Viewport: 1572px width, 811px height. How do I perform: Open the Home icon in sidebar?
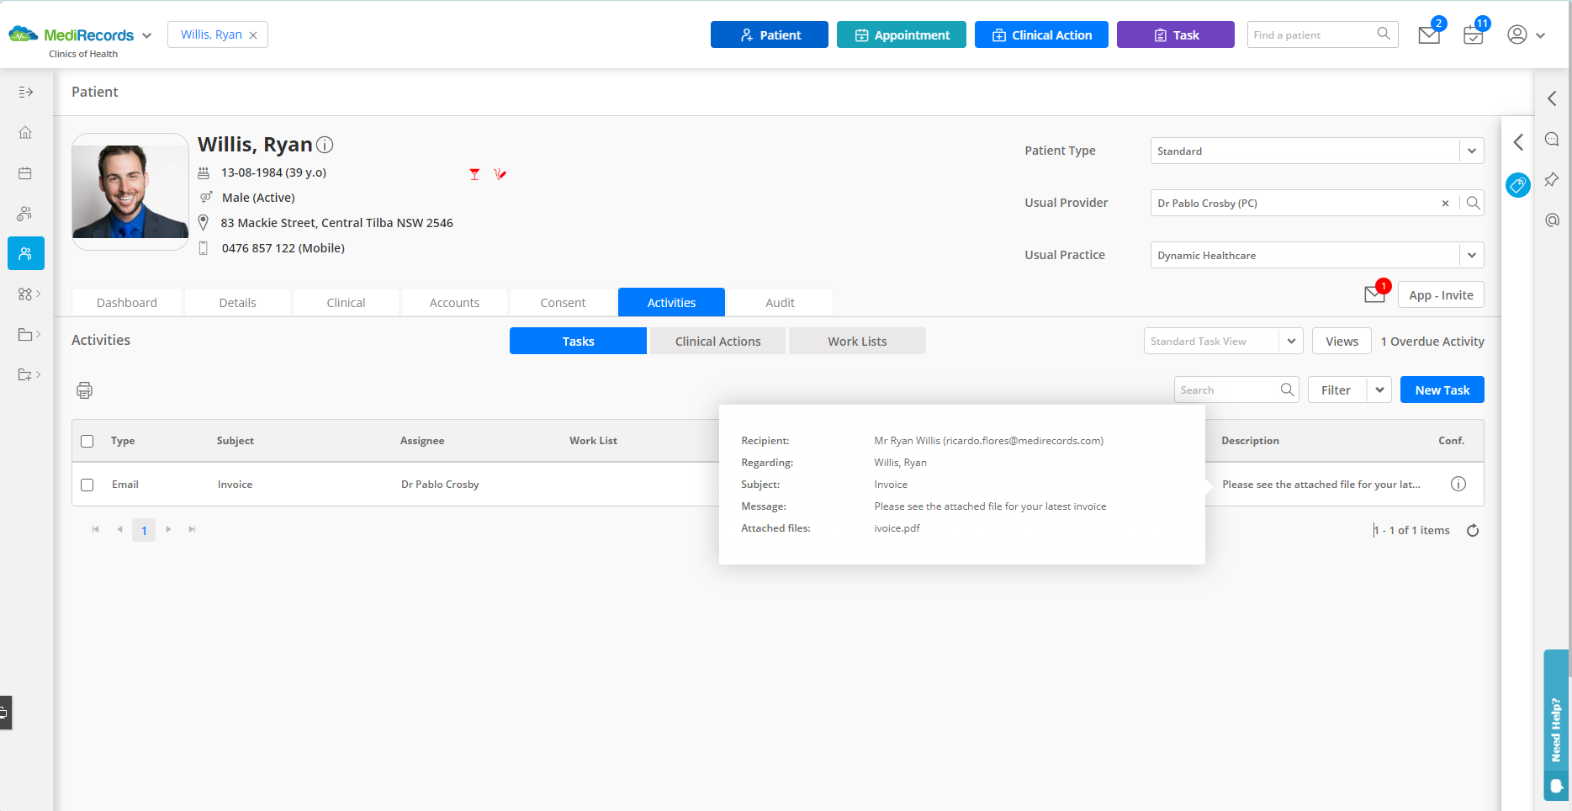(x=25, y=132)
